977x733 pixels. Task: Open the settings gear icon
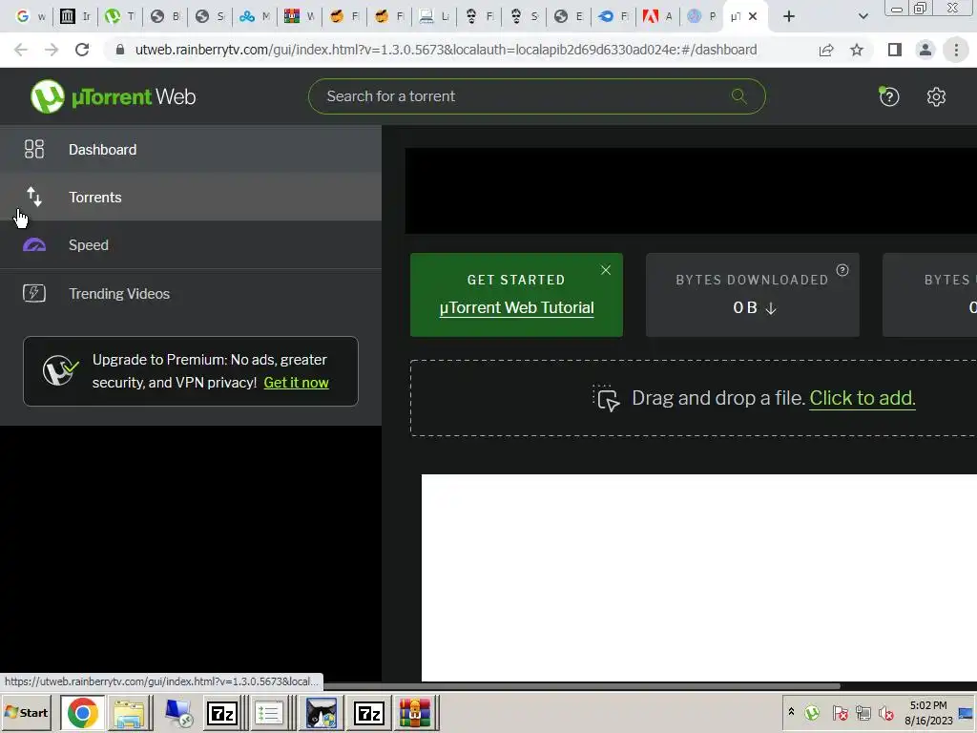[x=936, y=96]
